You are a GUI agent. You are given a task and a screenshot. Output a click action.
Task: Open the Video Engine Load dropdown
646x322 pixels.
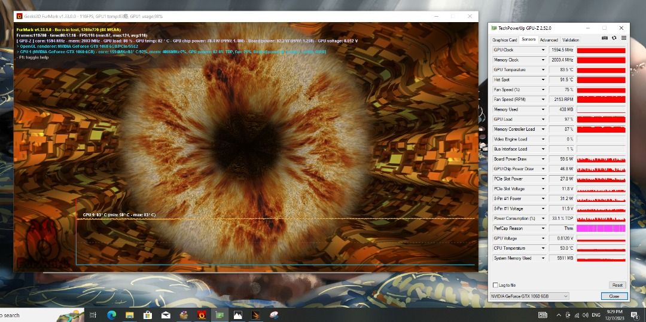tap(543, 139)
